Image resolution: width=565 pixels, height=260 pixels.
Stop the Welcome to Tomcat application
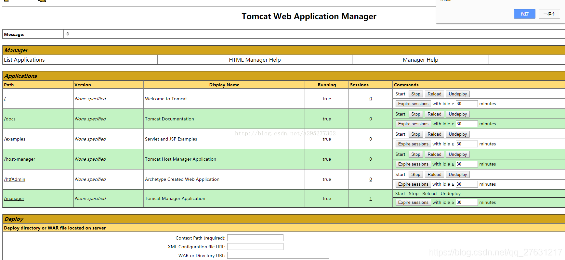pos(416,94)
